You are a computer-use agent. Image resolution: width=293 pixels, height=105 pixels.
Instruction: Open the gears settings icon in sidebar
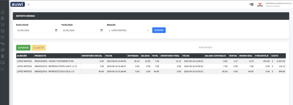pos(3,44)
